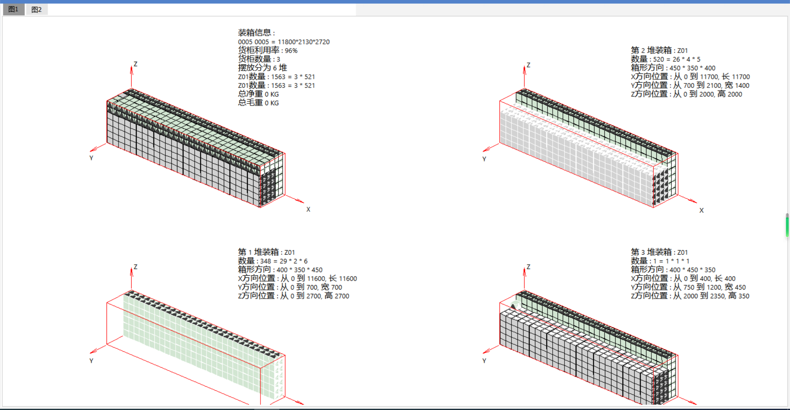Click the X axis label of the overall diagram
790x410 pixels.
(x=308, y=210)
